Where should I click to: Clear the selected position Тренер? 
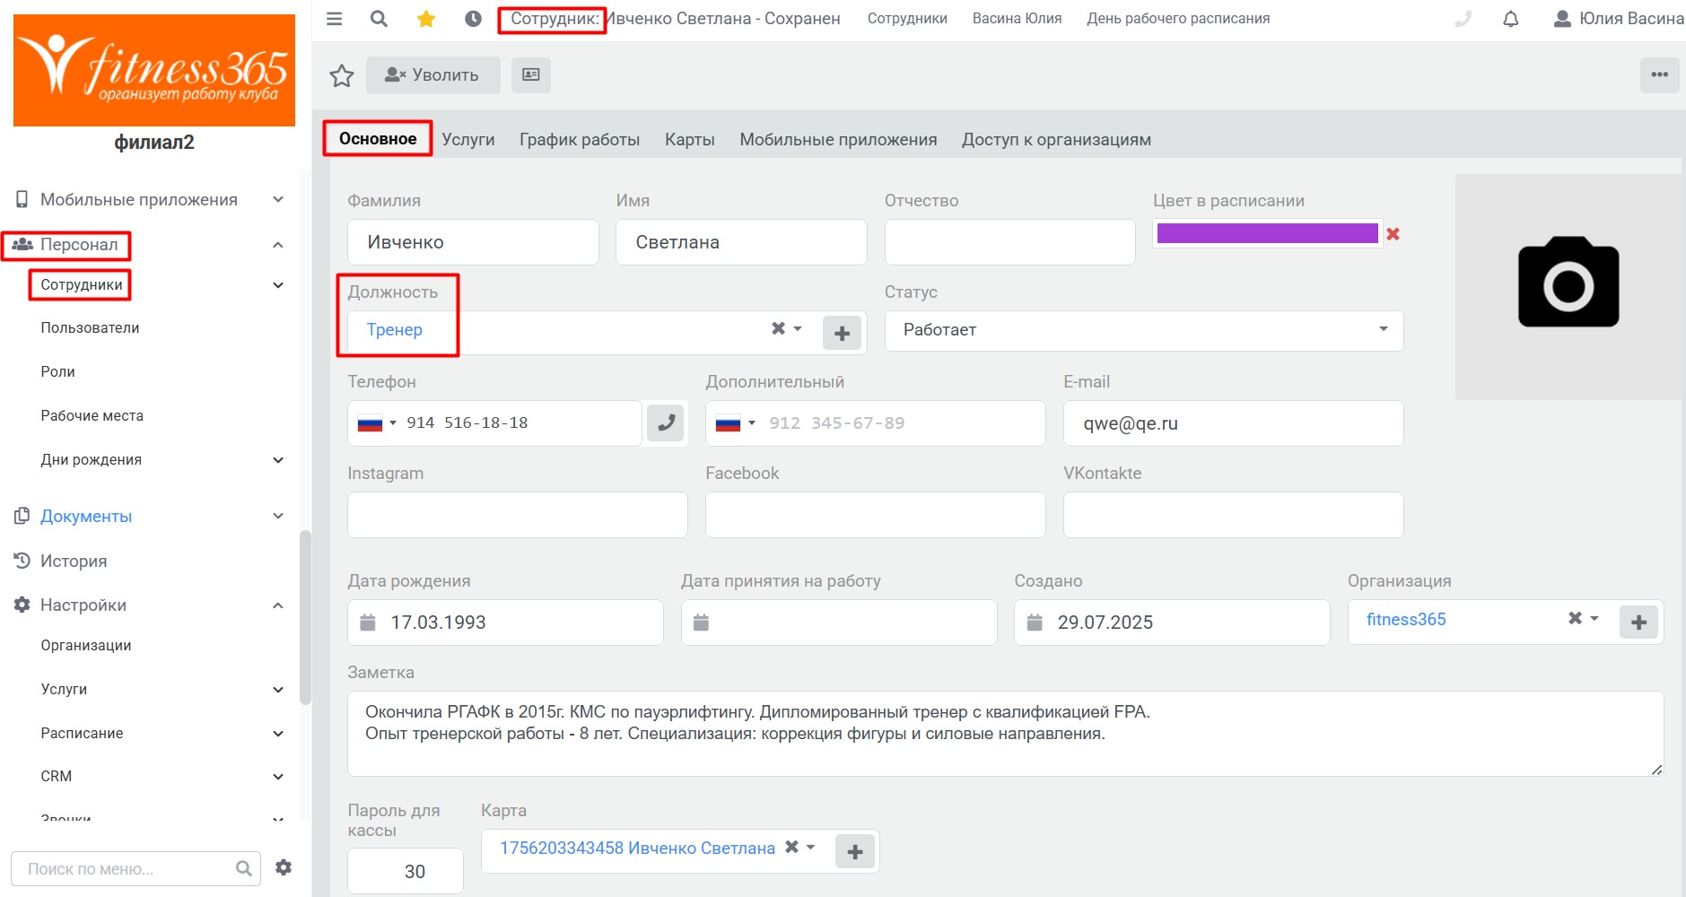tap(778, 328)
